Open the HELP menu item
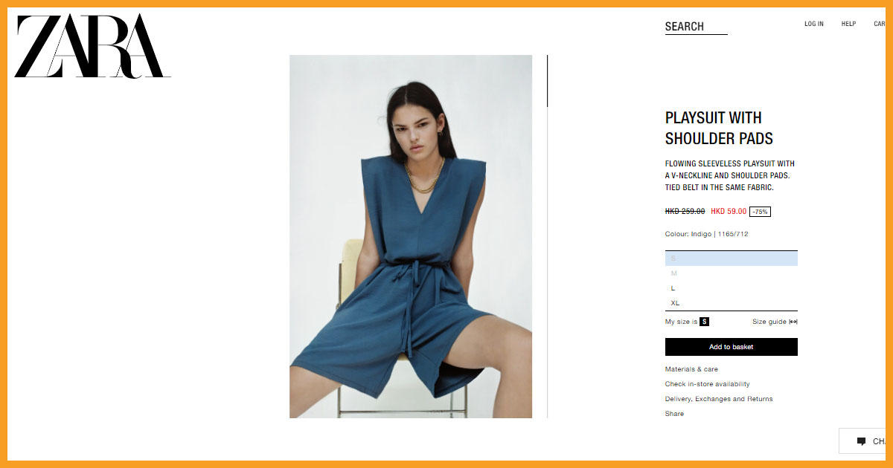This screenshot has width=893, height=468. click(x=848, y=24)
